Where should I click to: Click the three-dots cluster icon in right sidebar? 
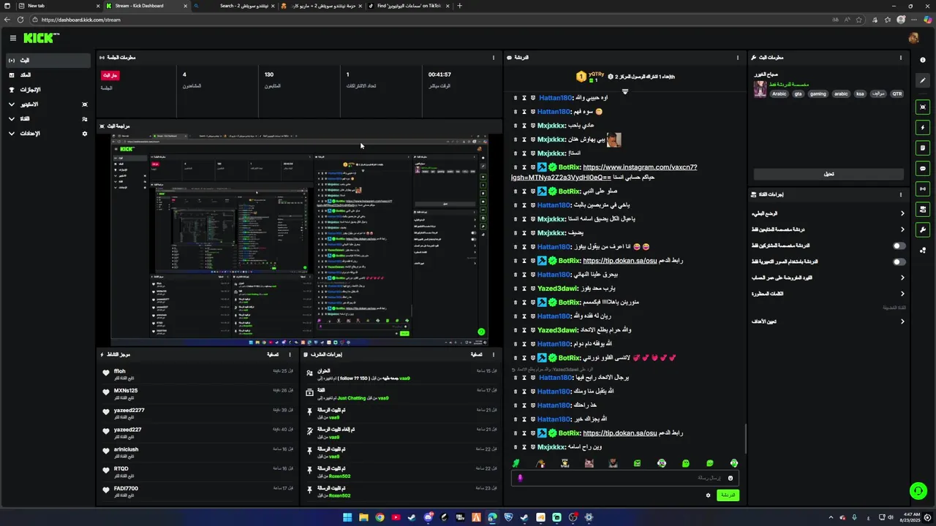(923, 251)
